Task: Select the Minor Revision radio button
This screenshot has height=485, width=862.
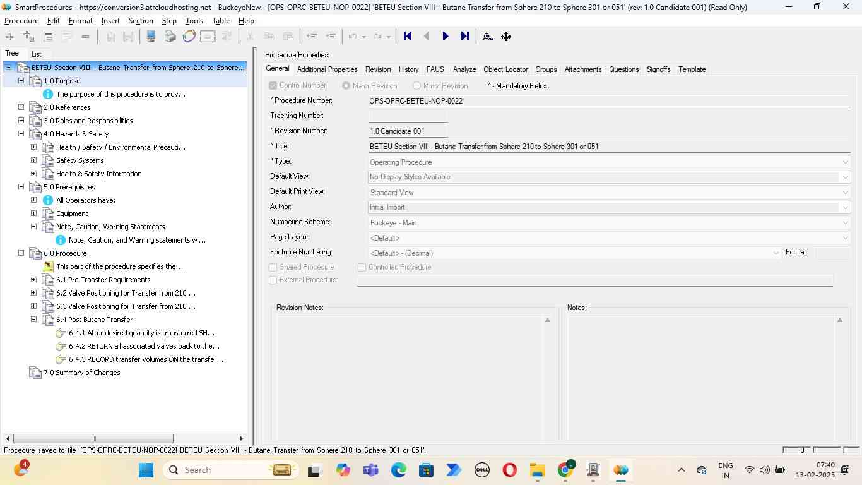Action: (x=416, y=85)
